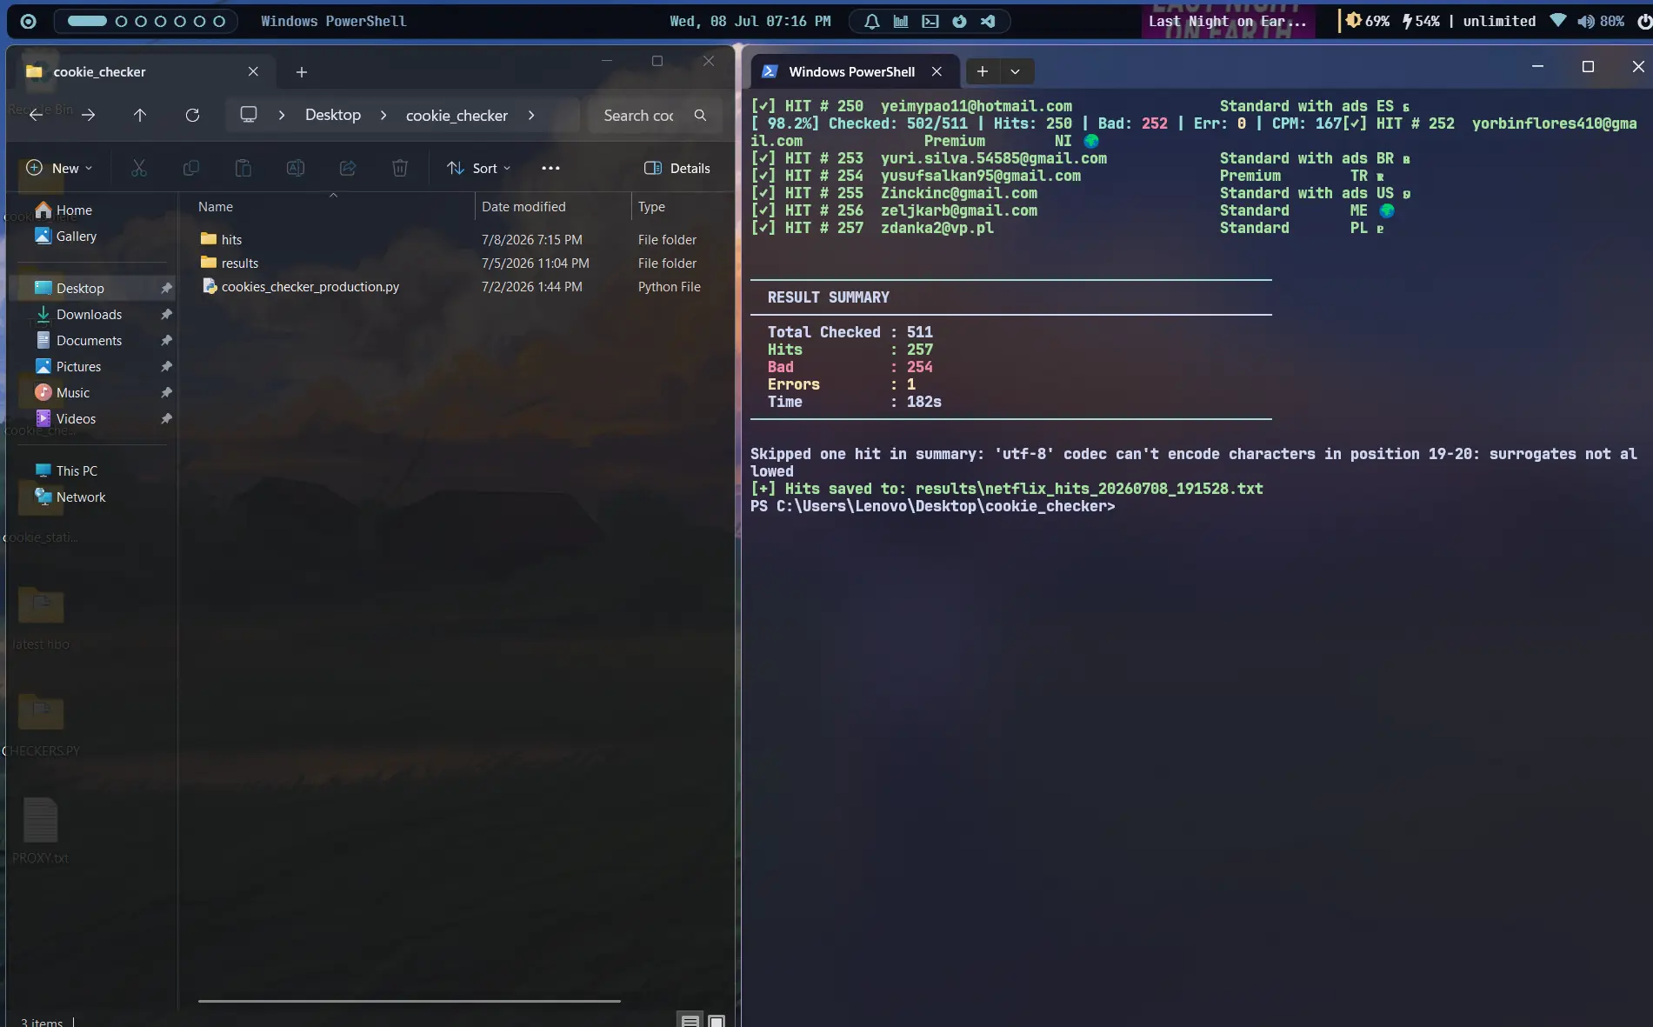
Task: Click the Last Night on Earth media widget
Action: point(1228,21)
